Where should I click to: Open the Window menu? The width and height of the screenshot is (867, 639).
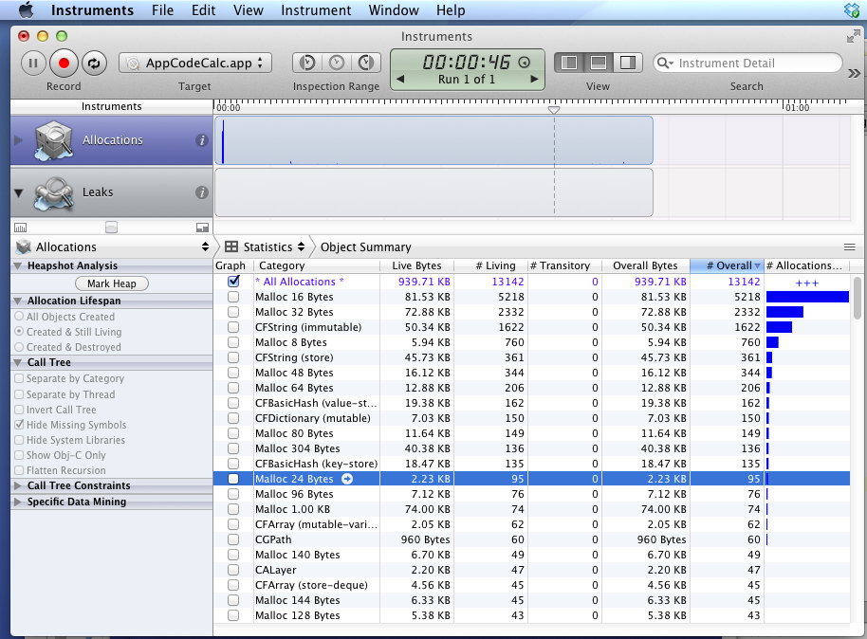[x=394, y=9]
